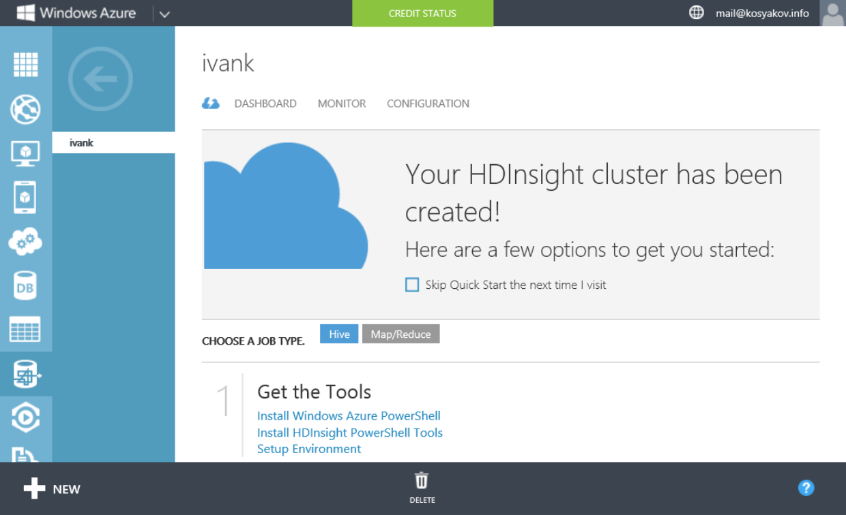Open Mobile Services sidebar icon
Image resolution: width=846 pixels, height=515 pixels.
point(26,198)
